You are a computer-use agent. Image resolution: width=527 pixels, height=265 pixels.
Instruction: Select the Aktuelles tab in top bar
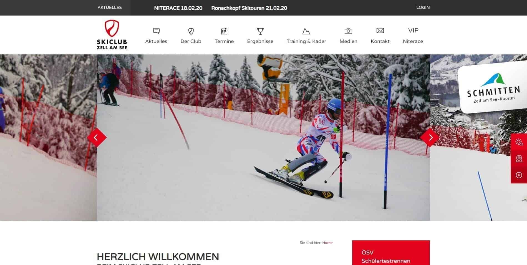pos(110,7)
